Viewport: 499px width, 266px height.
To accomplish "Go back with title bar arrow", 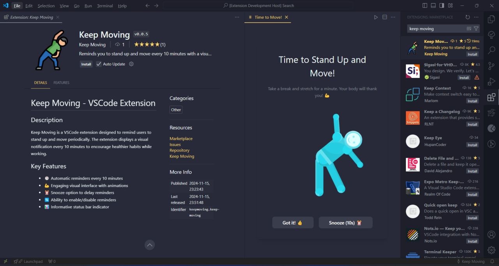I will [x=147, y=6].
